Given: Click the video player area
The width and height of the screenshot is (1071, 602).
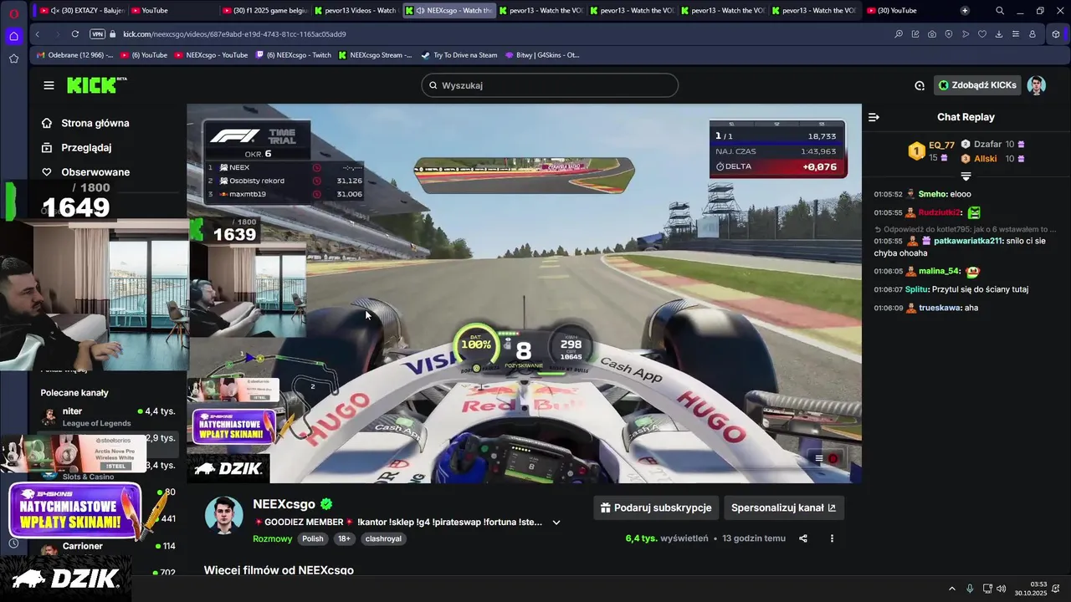Looking at the screenshot, I should tap(524, 293).
